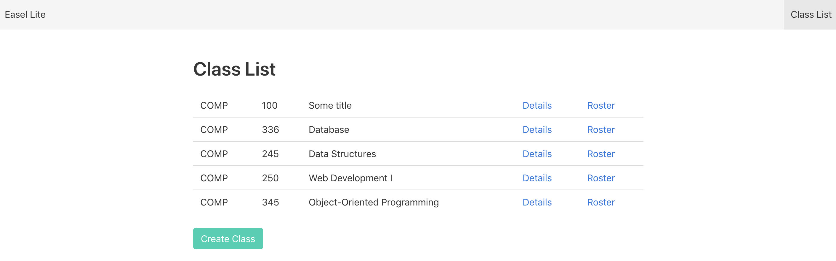The height and width of the screenshot is (261, 836).
Task: Click course number 336 cell
Action: click(270, 130)
